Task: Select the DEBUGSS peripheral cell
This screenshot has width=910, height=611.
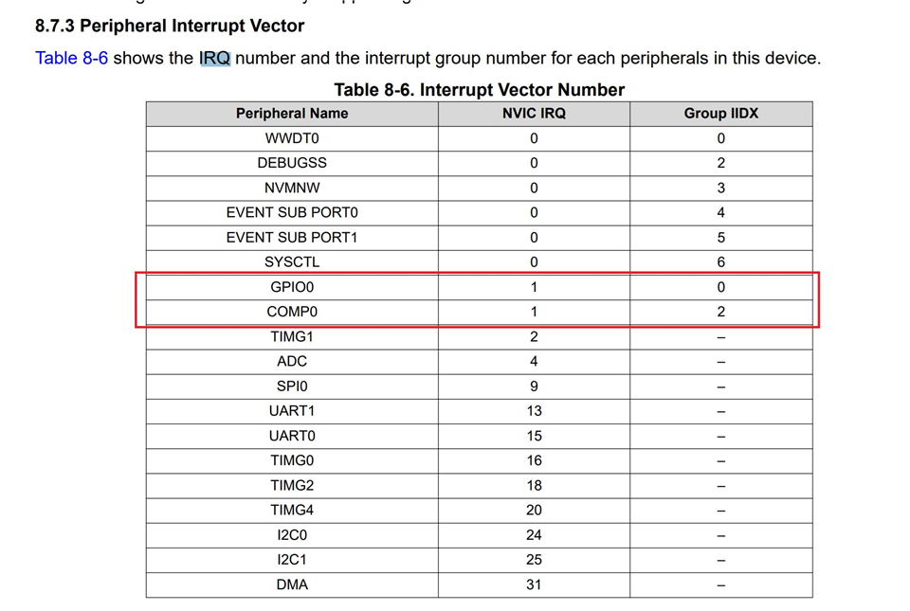Action: click(292, 163)
